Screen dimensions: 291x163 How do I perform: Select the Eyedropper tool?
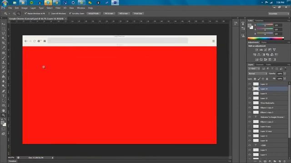click(4, 48)
